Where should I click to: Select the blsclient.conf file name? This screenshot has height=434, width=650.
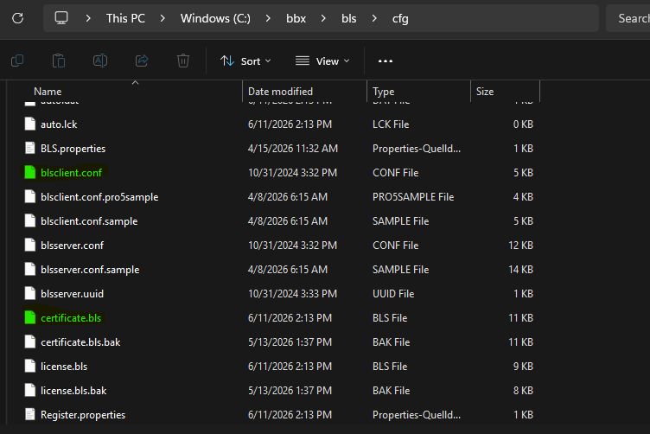point(71,172)
